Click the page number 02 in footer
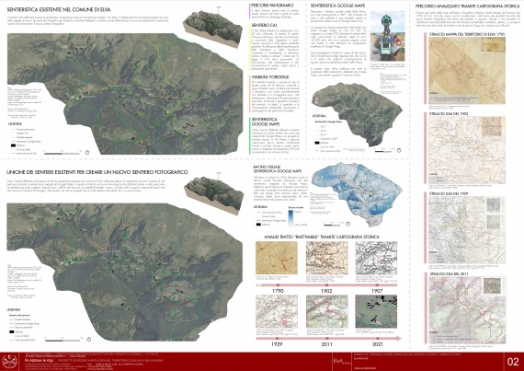The width and height of the screenshot is (524, 371). click(513, 362)
